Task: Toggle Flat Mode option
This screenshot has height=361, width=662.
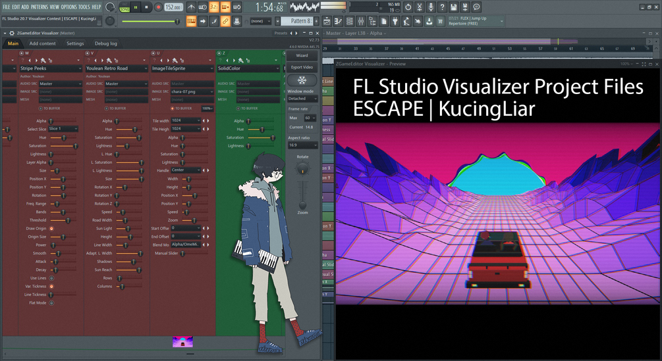Action: click(51, 303)
